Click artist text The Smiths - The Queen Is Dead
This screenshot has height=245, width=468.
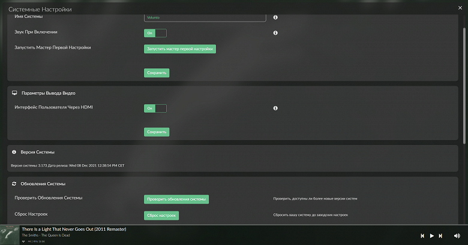tap(46, 235)
